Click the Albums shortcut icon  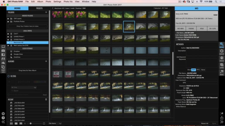point(3,67)
